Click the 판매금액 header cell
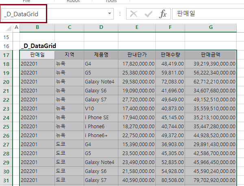This screenshot has height=186, width=244. pyautogui.click(x=211, y=55)
